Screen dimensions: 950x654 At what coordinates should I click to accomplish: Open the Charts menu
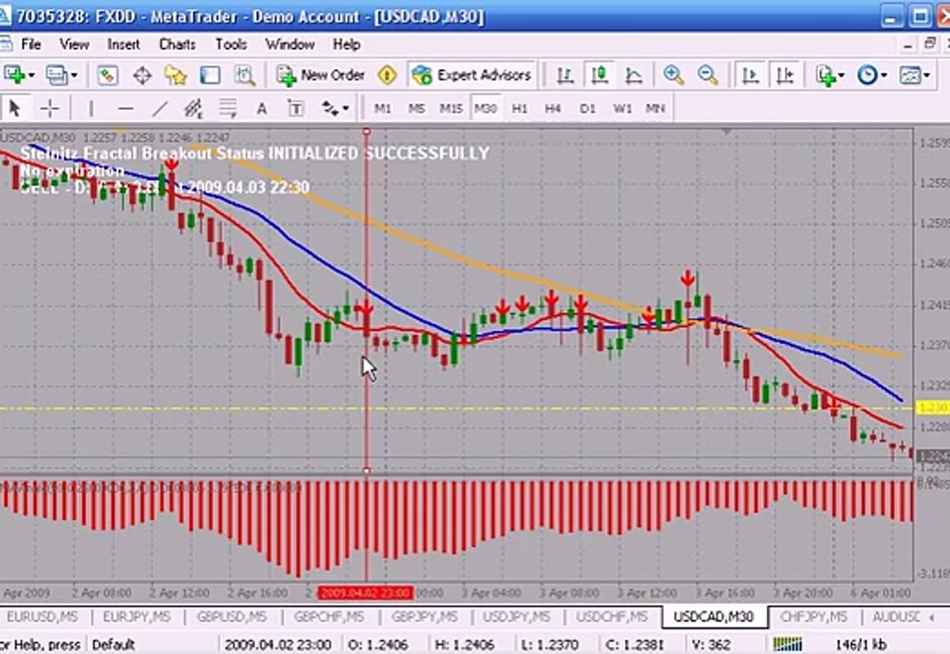click(177, 45)
